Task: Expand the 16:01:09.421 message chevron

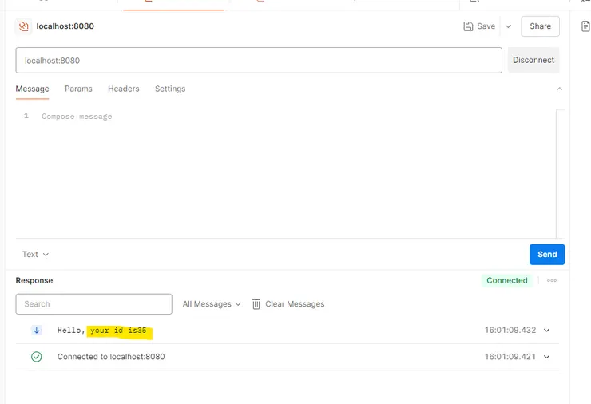Action: pos(546,357)
